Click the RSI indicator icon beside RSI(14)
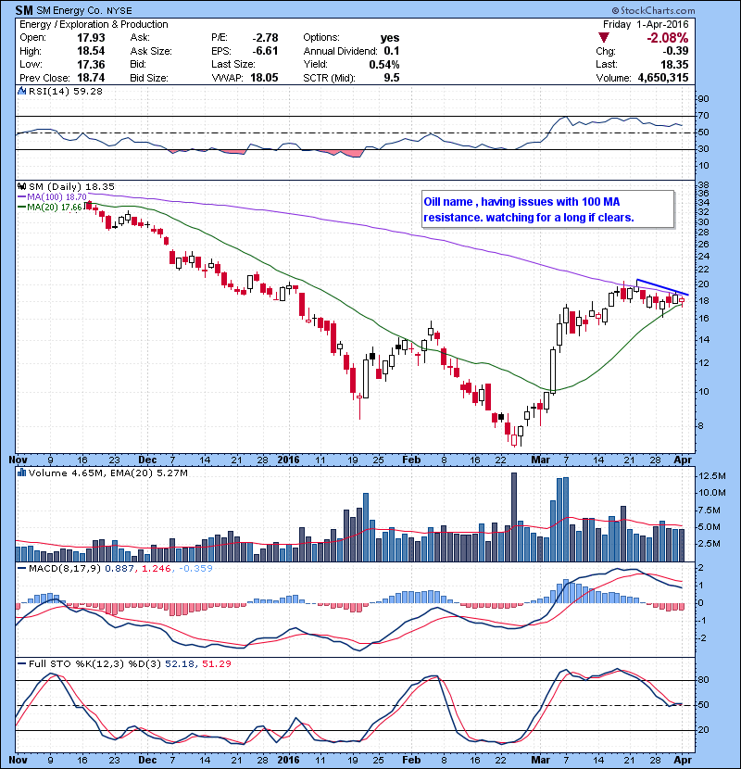Screen dimensions: 741x769 coord(21,91)
